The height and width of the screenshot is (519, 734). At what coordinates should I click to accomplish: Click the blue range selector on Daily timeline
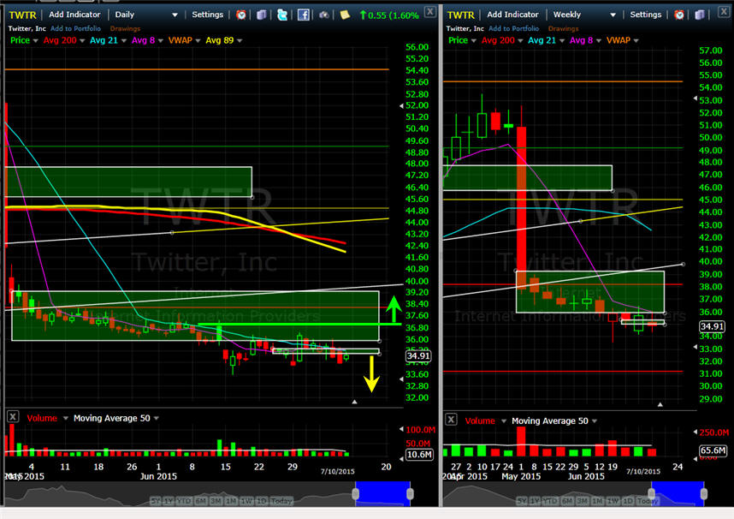tap(382, 494)
